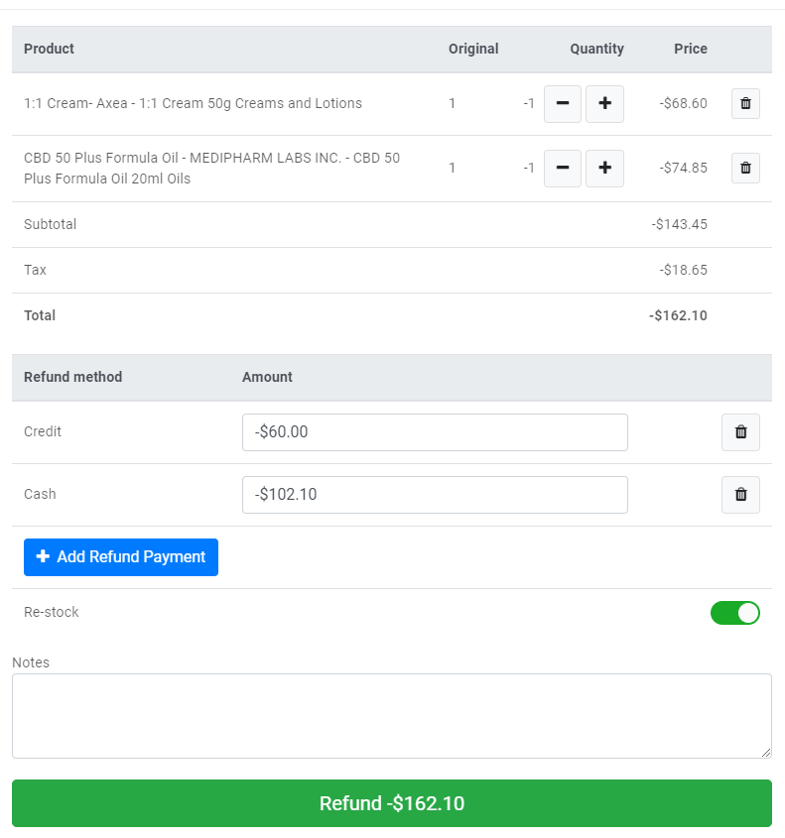The height and width of the screenshot is (838, 785).
Task: Click the Total amount -$162.10
Action: tap(679, 315)
